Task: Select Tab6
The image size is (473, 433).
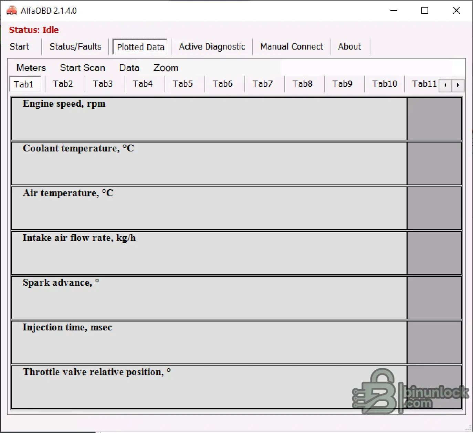Action: [223, 84]
